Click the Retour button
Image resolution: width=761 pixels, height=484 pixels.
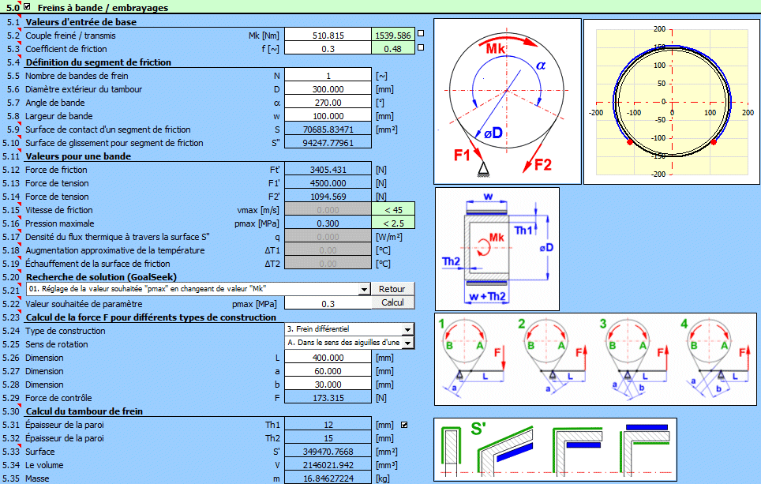(392, 289)
